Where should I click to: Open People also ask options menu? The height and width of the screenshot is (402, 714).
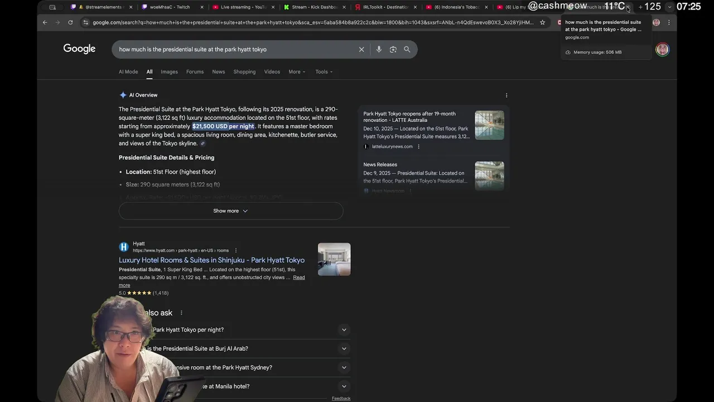pos(181,313)
